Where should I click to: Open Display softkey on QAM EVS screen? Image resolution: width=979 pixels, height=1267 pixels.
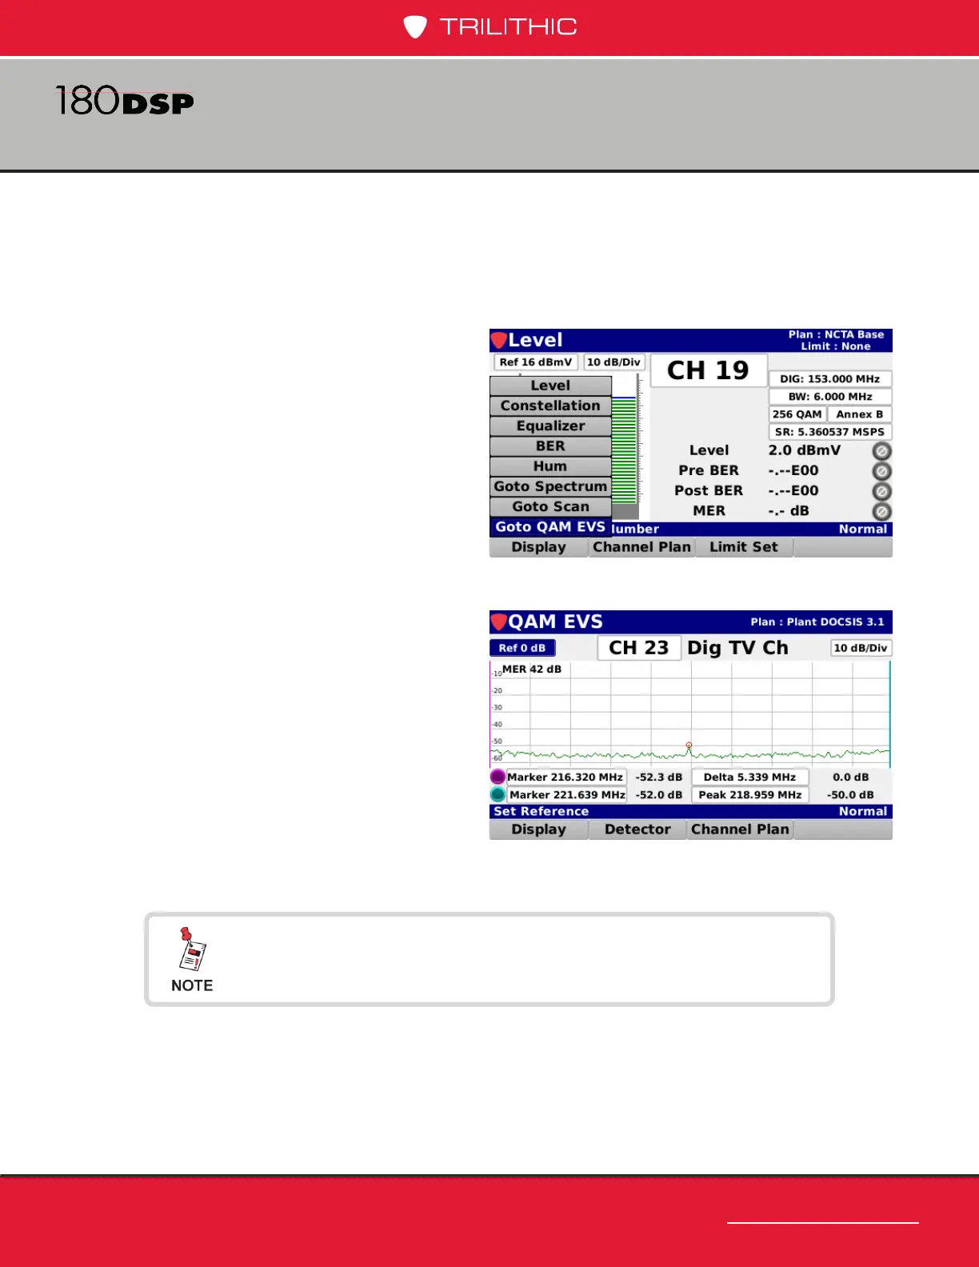pyautogui.click(x=538, y=829)
